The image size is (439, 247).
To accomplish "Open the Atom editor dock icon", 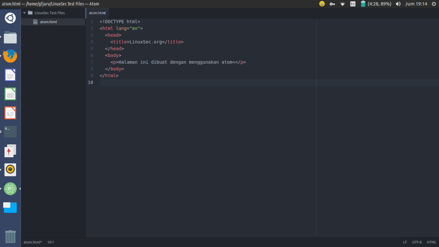I will coord(10,189).
